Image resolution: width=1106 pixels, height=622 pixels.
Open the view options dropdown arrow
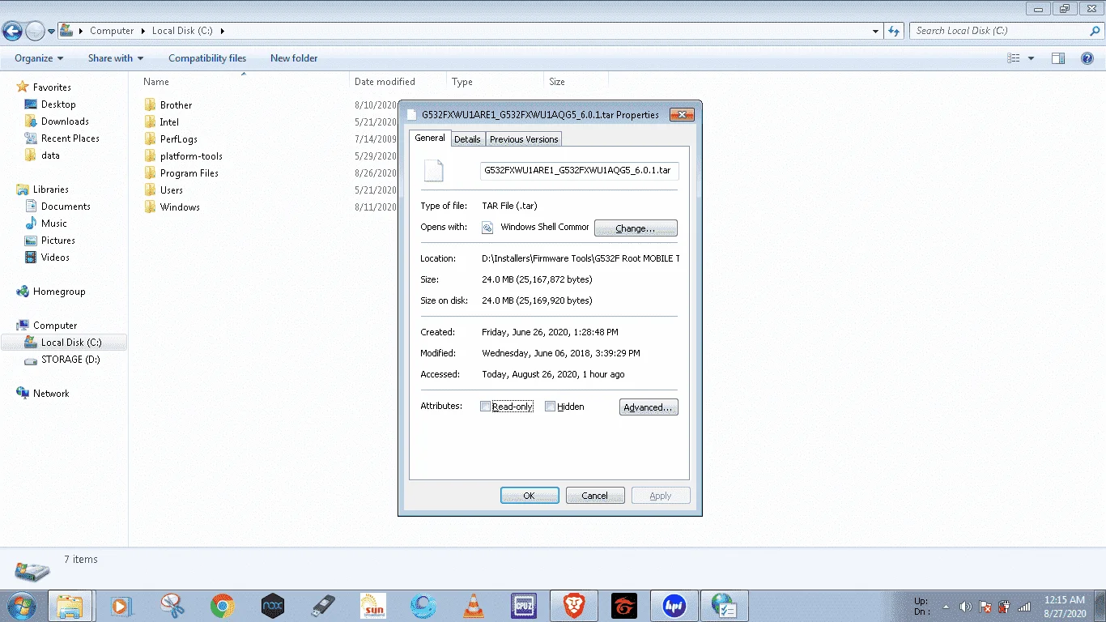[x=1031, y=58]
